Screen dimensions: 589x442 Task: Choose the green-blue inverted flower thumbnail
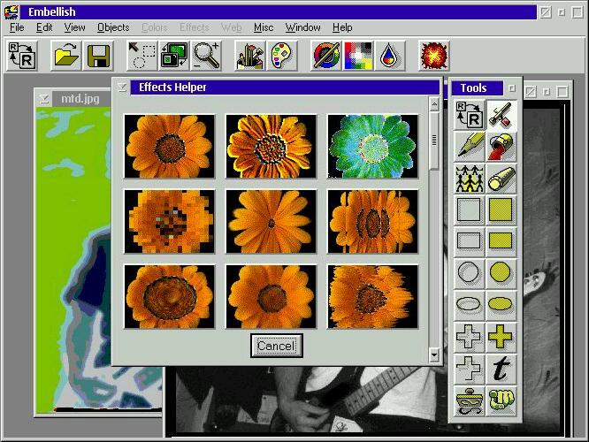(372, 146)
